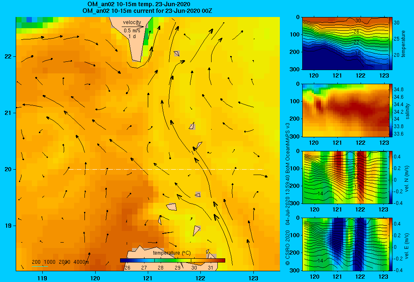Click the 'temperature (°C)' label above colorbar
Screen dimensions: 414x282
click(x=172, y=253)
